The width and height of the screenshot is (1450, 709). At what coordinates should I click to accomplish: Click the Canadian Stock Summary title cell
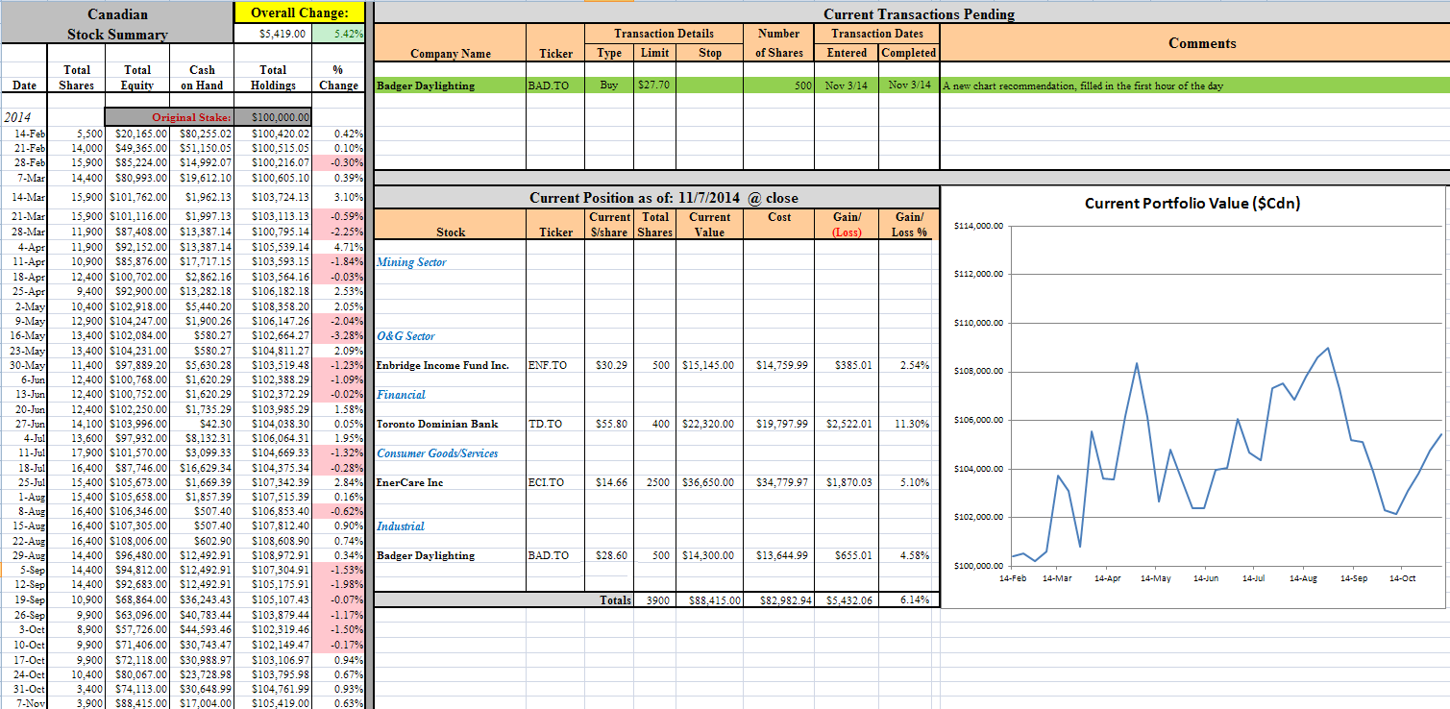pos(117,24)
